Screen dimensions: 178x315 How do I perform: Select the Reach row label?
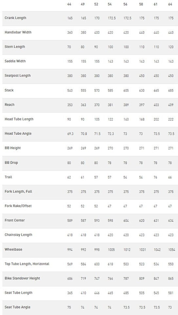pyautogui.click(x=9, y=105)
